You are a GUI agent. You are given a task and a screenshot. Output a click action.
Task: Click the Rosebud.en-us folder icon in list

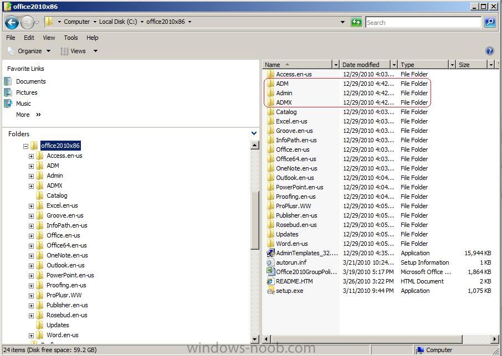(270, 225)
